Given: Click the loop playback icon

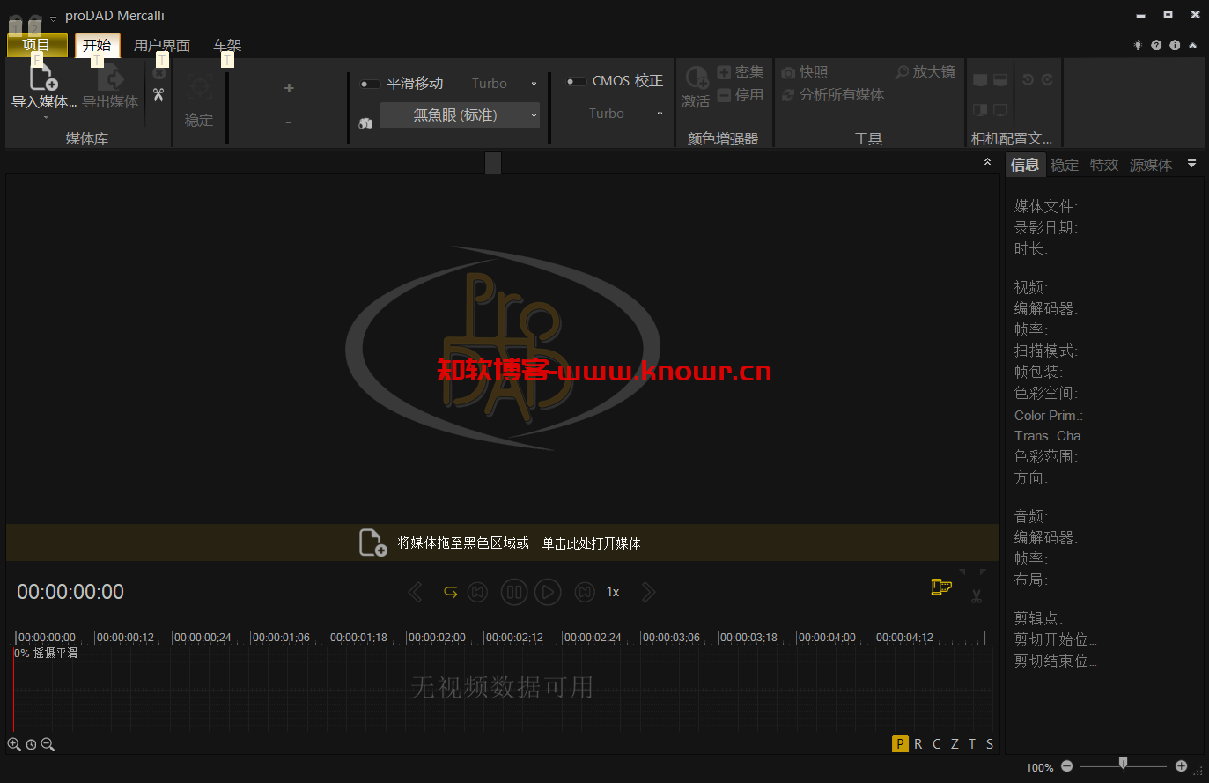Looking at the screenshot, I should (450, 592).
